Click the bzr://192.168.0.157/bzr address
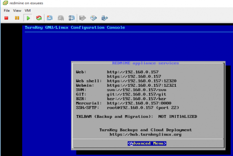Image resolution: width=233 pixels, height=156 pixels. [x=137, y=99]
